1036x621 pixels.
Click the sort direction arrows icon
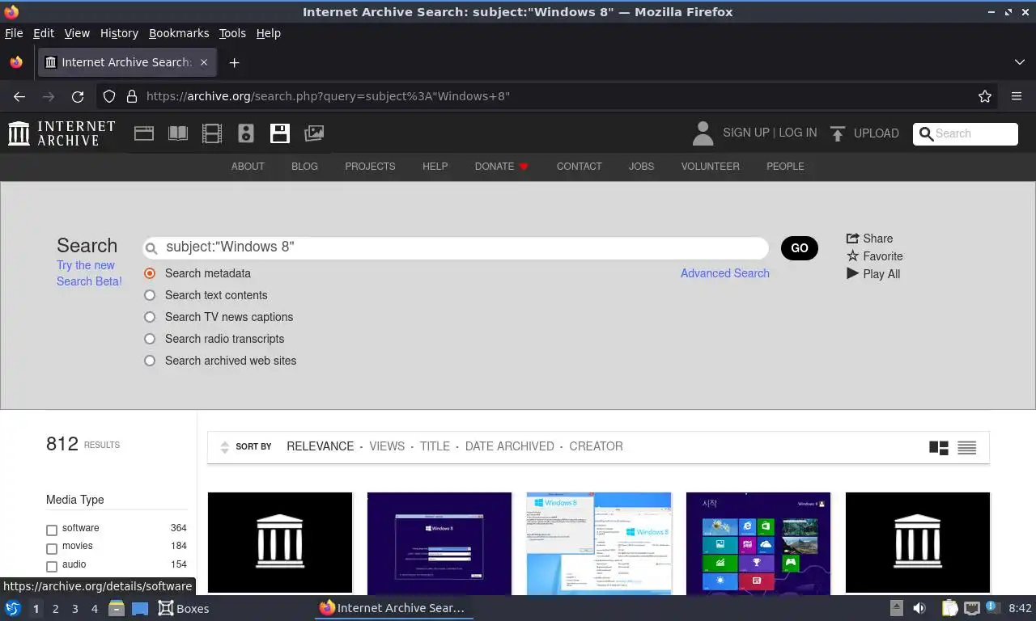(x=225, y=447)
